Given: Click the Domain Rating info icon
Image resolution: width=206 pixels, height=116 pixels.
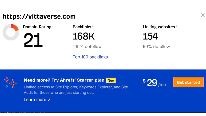Looking at the screenshot, I should 53,26.
